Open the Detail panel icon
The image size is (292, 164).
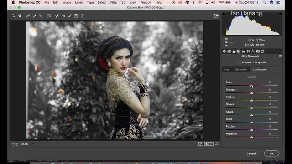point(234,51)
